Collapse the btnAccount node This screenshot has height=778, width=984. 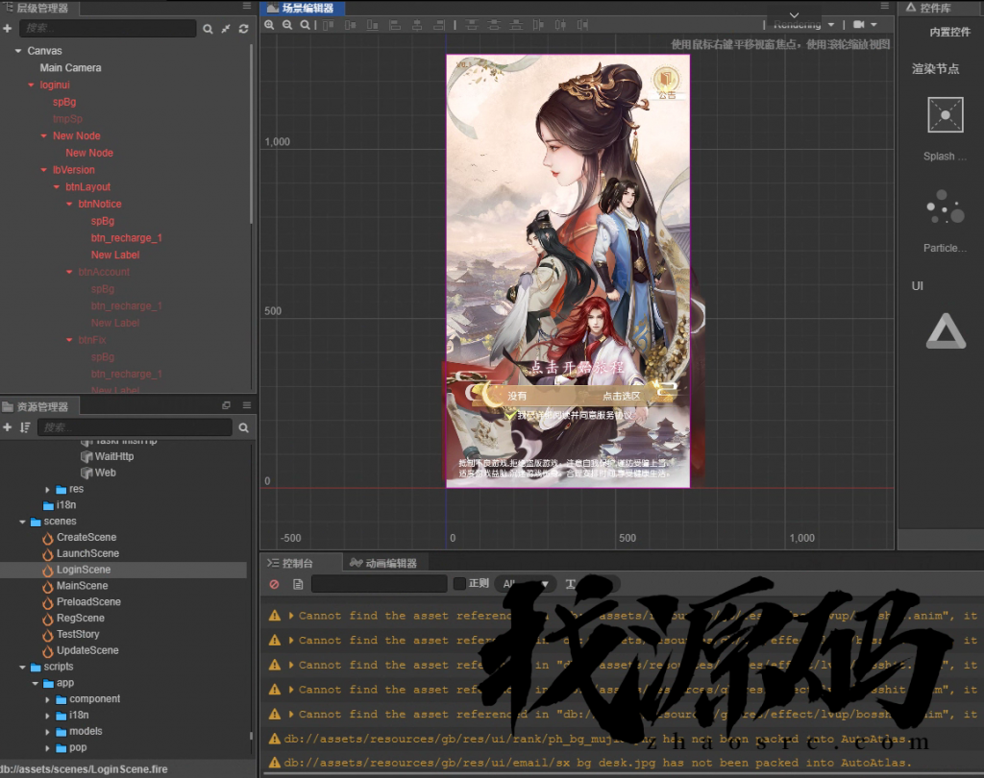coord(69,272)
